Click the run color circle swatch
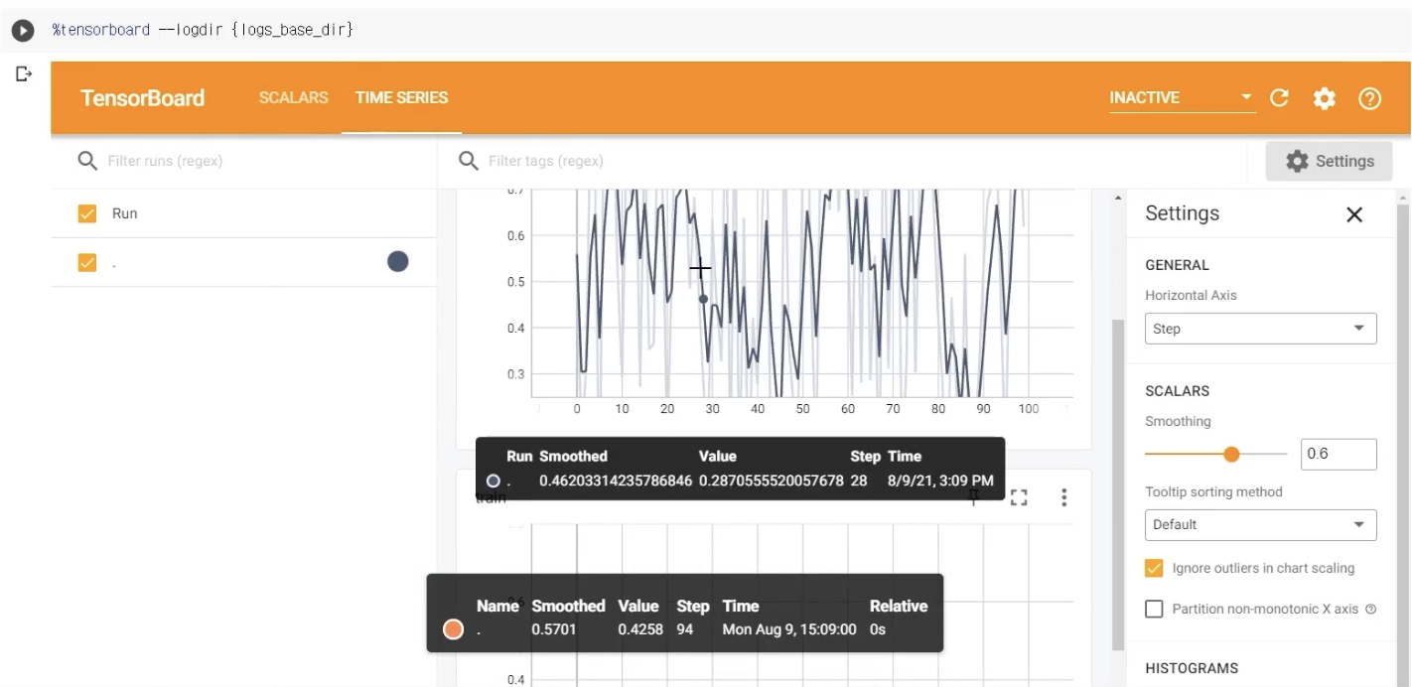The width and height of the screenshot is (1412, 687). 397,262
